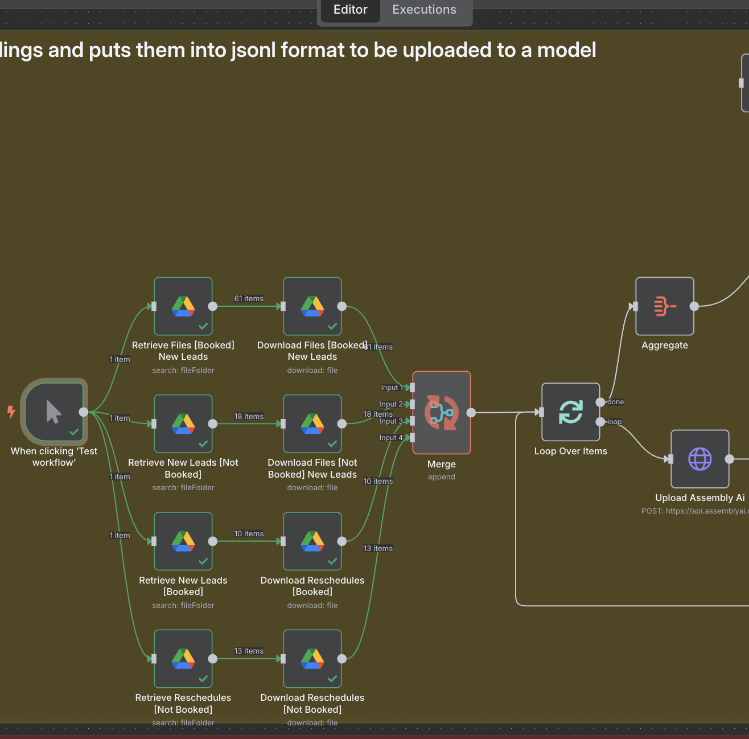Click the 'Loop Over Items' node label

(x=571, y=451)
